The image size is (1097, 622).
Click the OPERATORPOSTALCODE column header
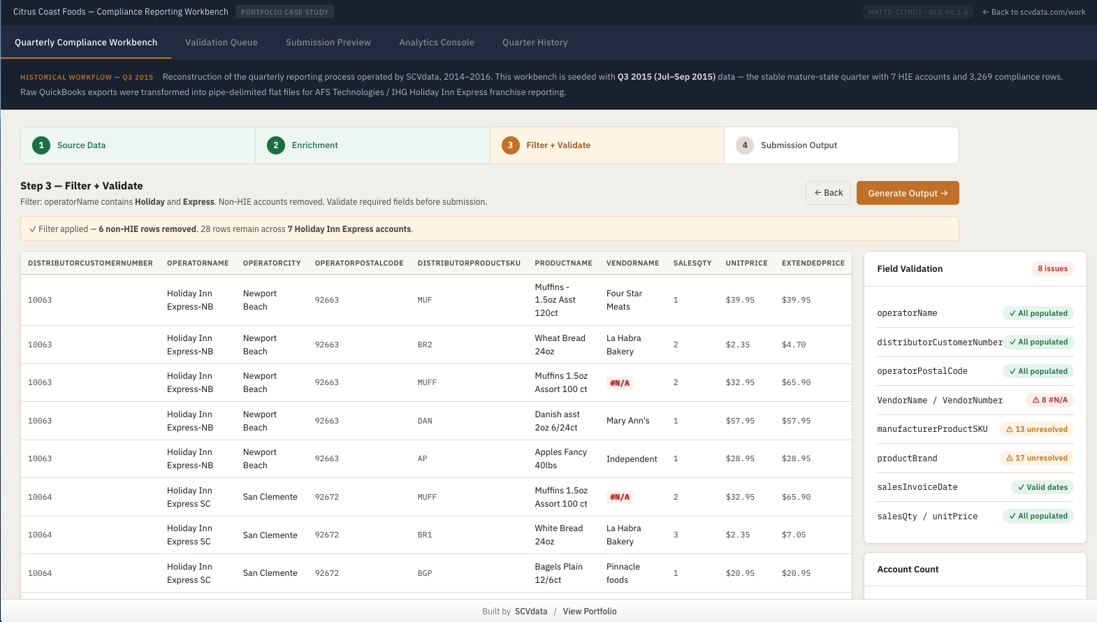359,263
